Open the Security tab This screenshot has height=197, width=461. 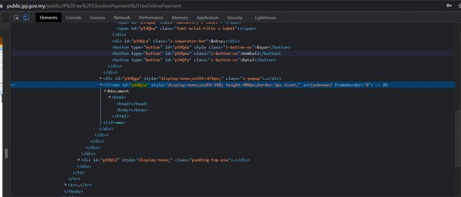pos(235,18)
